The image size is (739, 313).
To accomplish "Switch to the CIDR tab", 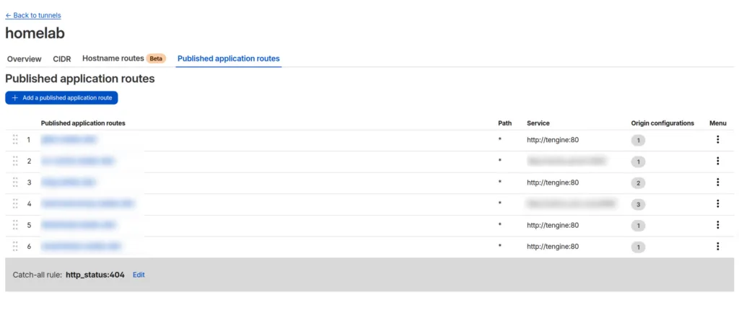I will click(x=62, y=59).
